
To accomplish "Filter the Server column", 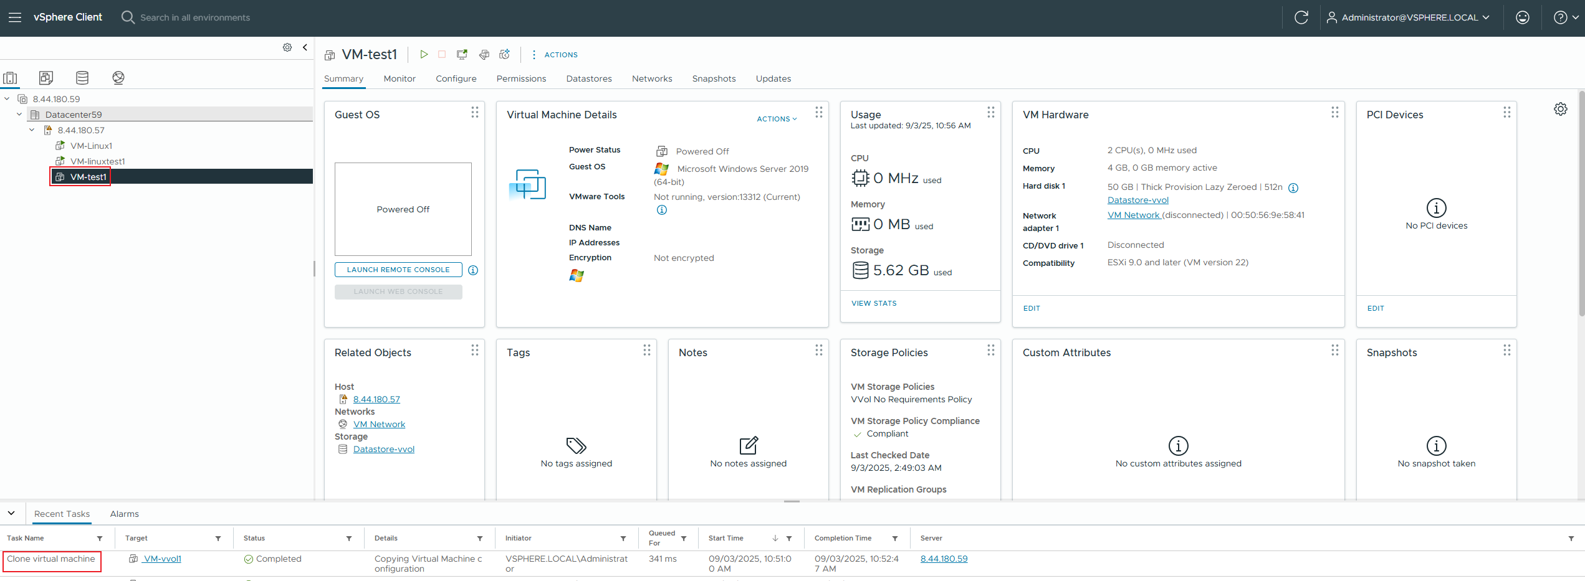I will point(1571,538).
